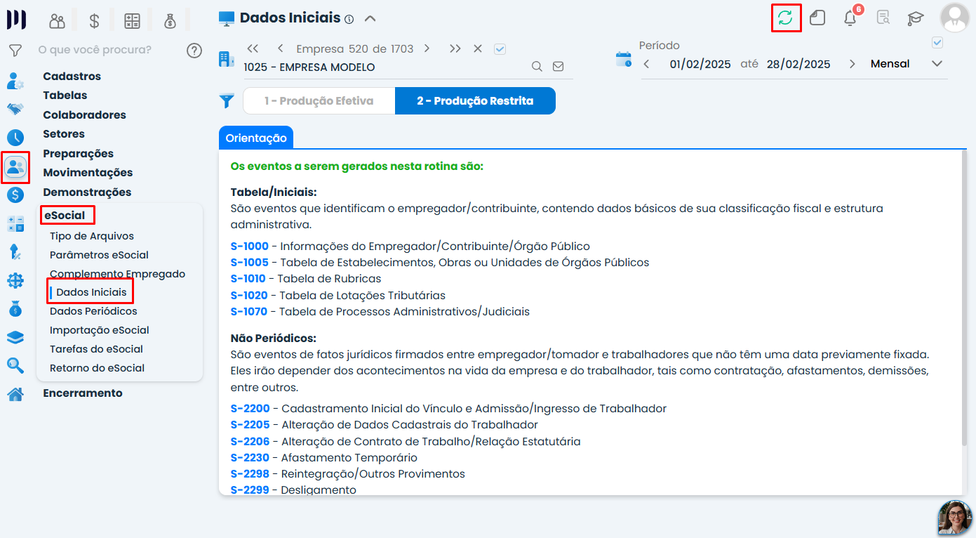The height and width of the screenshot is (538, 976).
Task: Toggle the checkbox above the Período selector
Action: click(937, 43)
